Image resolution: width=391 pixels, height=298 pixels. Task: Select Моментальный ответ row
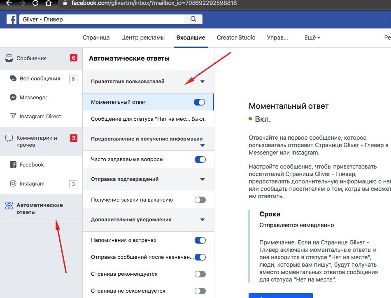[148, 102]
